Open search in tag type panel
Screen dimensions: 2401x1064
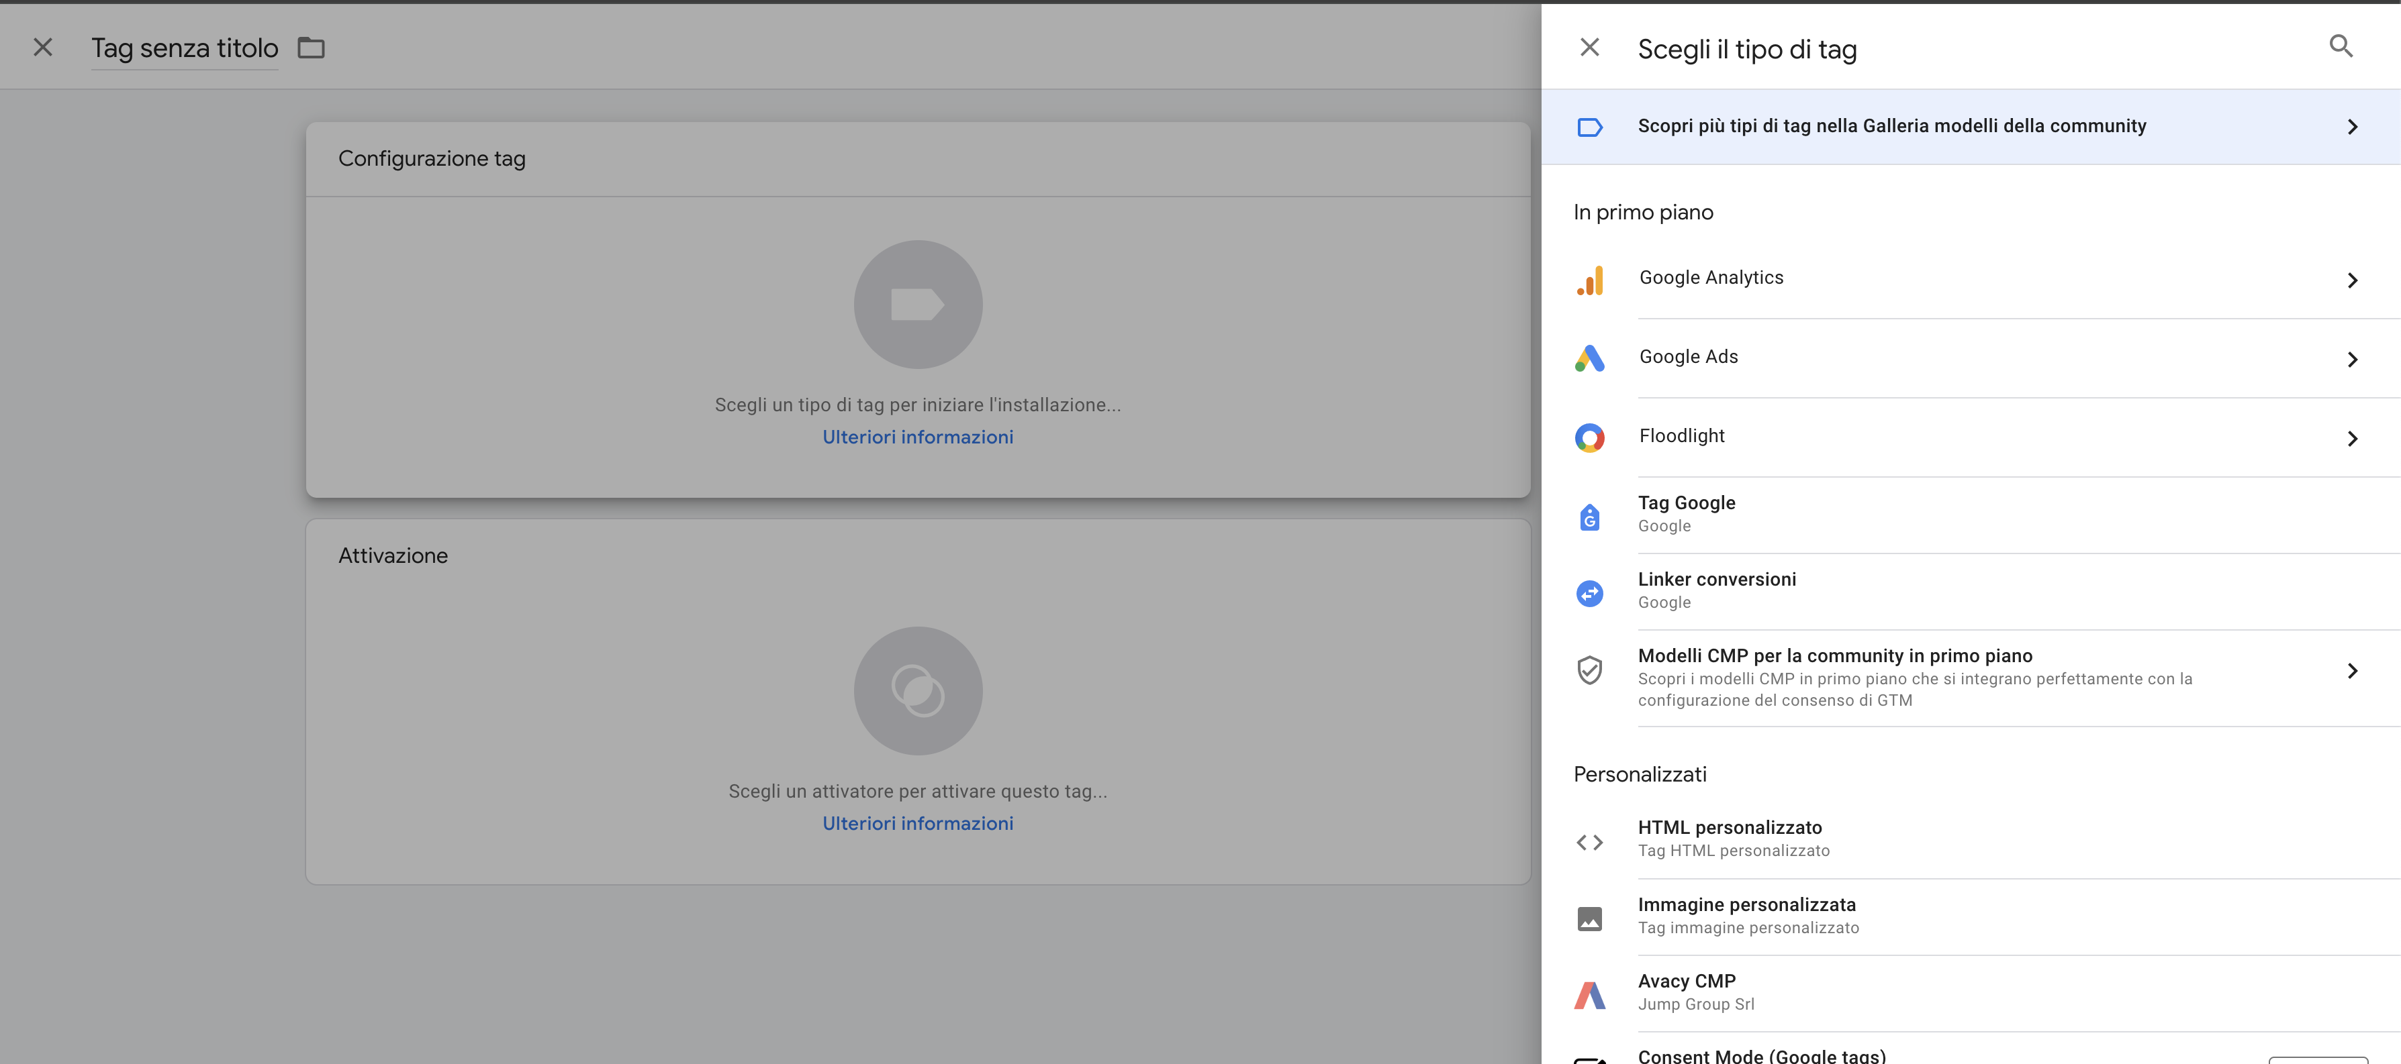point(2341,46)
